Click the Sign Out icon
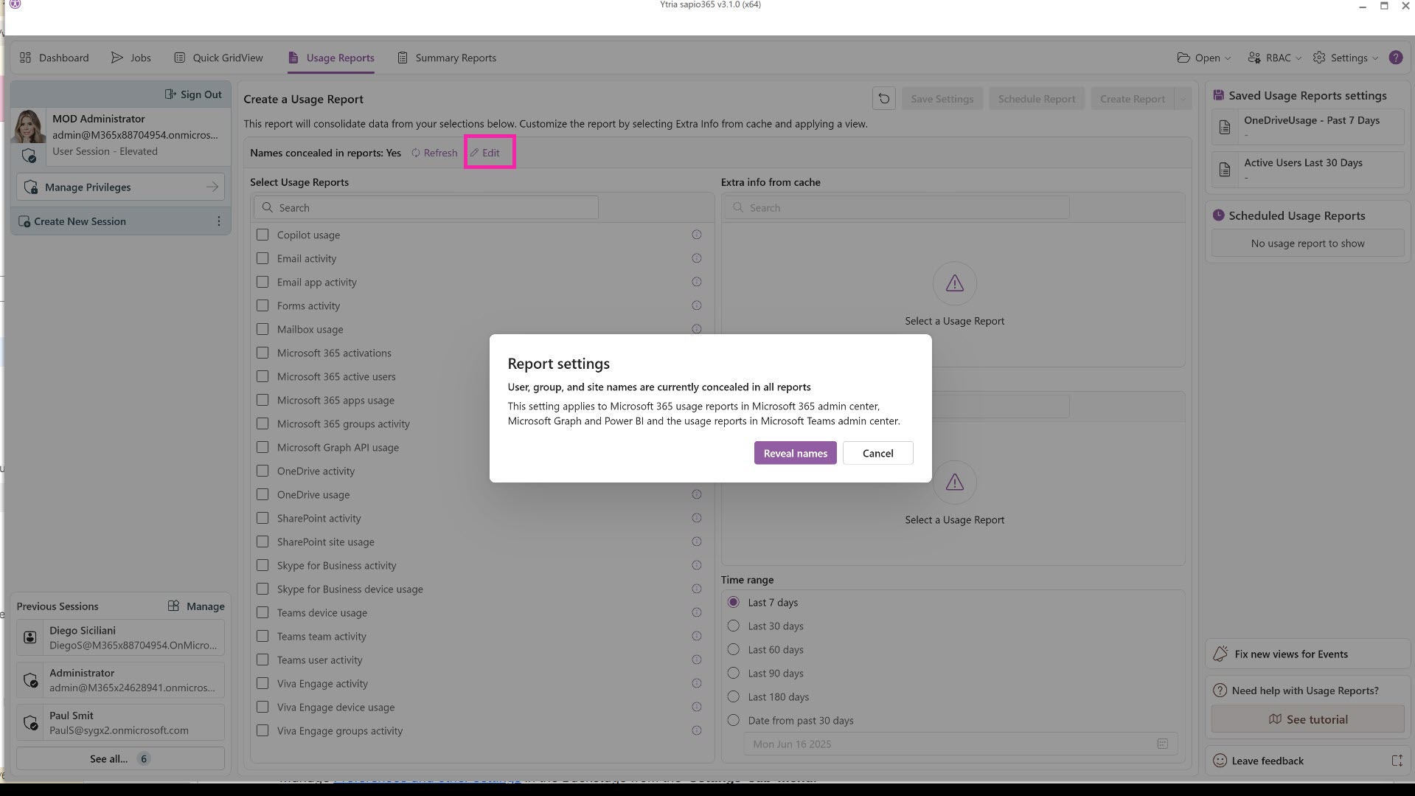This screenshot has width=1415, height=796. 170,94
